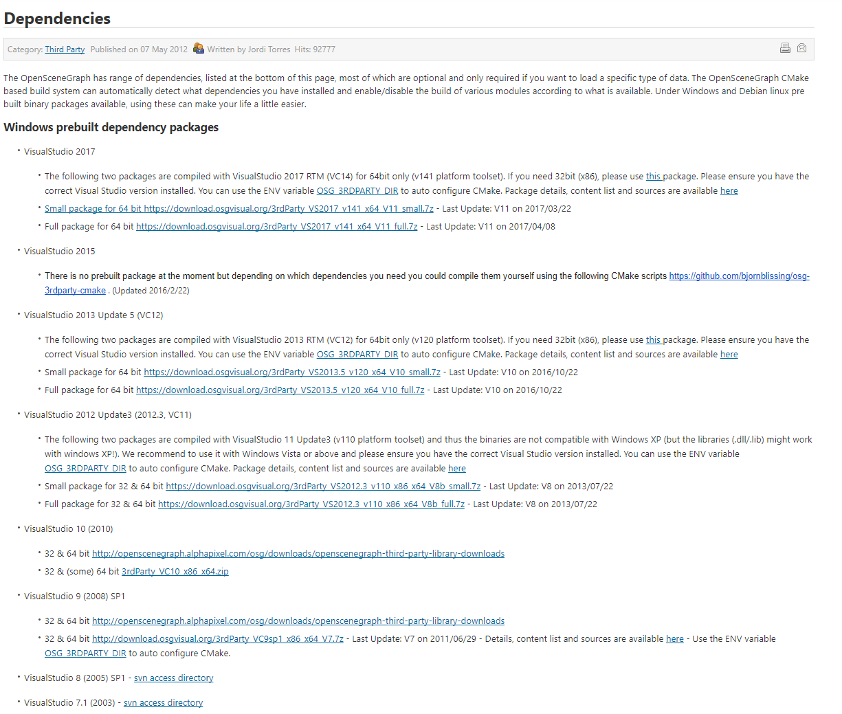
Task: Click 'VisualStudio 9 (2008) SP1' list item
Action: pyautogui.click(x=75, y=596)
